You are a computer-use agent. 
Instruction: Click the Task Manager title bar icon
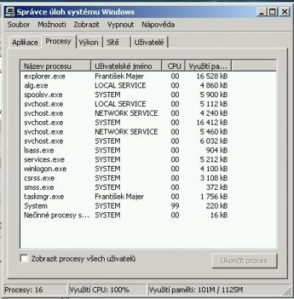(10, 12)
